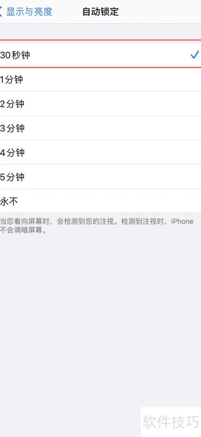201x437 pixels.
Task: Tap the 自动锁定 page title
Action: pyautogui.click(x=100, y=12)
